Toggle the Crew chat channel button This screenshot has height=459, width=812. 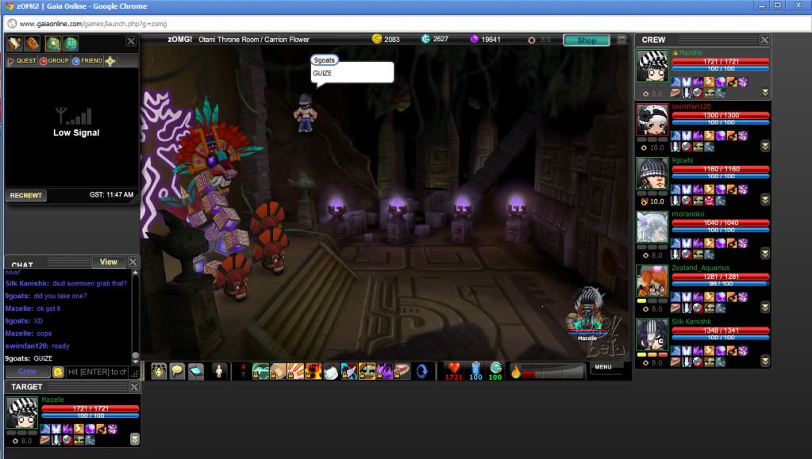tap(28, 372)
